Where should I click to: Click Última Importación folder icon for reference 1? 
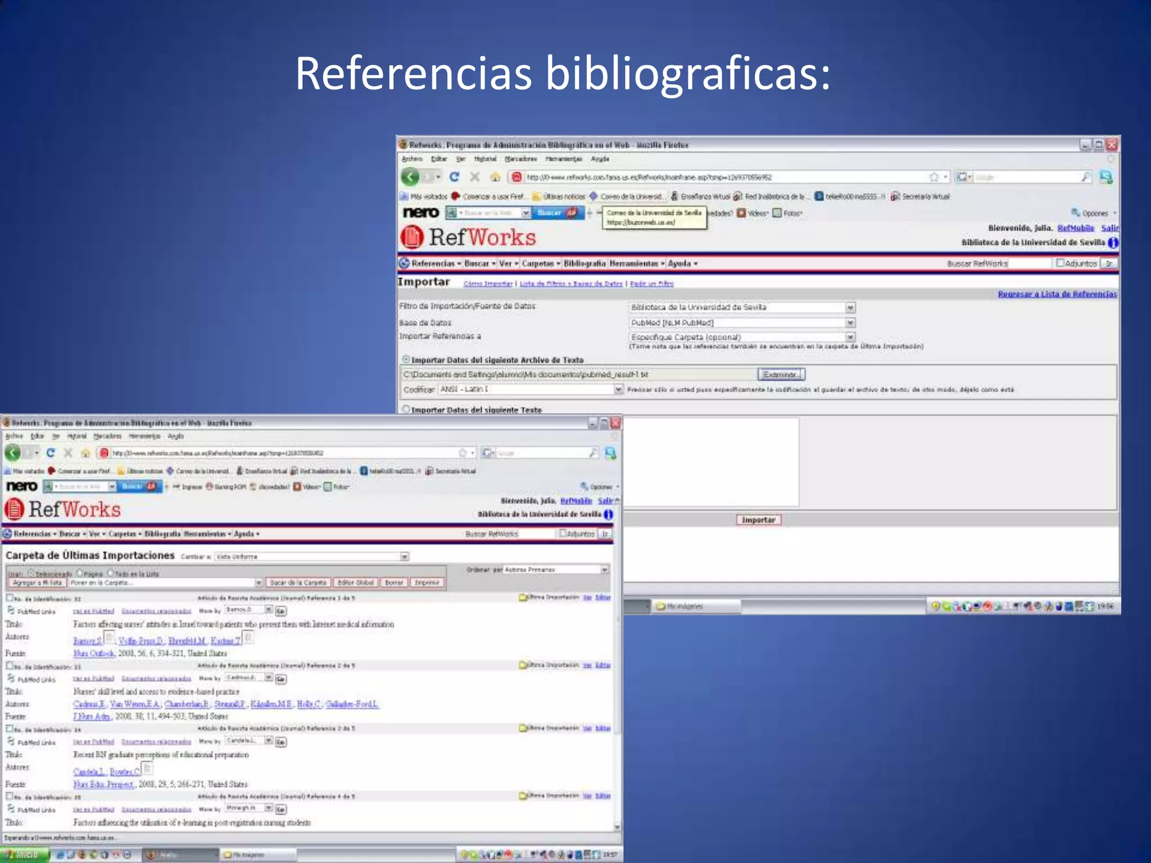pos(523,597)
